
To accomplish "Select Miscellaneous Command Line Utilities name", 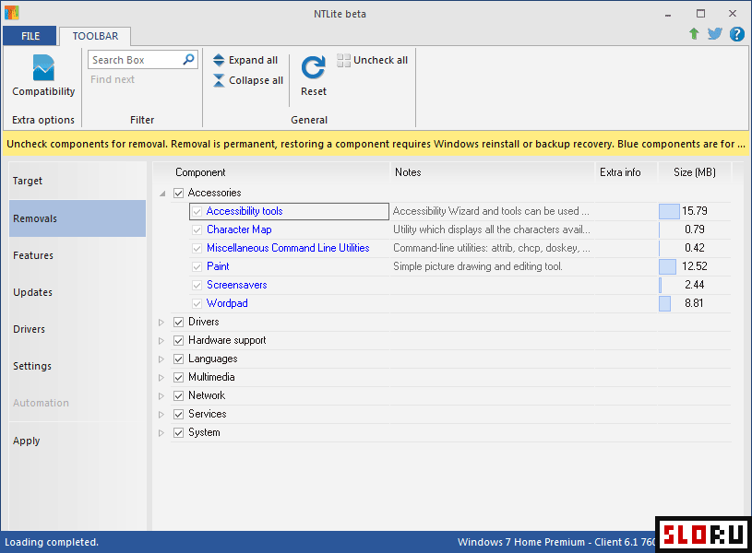I will coord(288,248).
